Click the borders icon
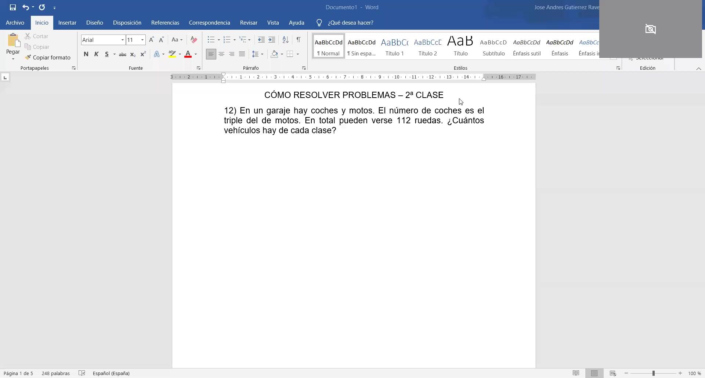This screenshot has width=705, height=378. [290, 54]
